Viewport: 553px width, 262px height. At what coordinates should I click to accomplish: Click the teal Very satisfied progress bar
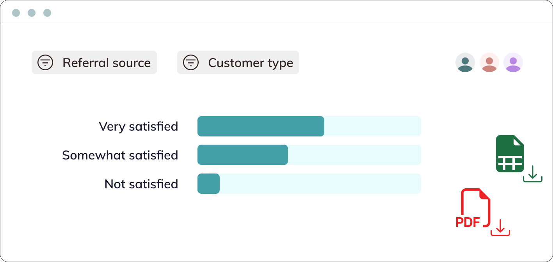point(261,126)
